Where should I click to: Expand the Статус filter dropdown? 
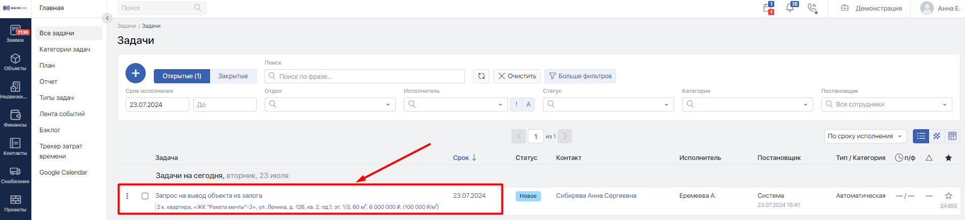tap(608, 104)
